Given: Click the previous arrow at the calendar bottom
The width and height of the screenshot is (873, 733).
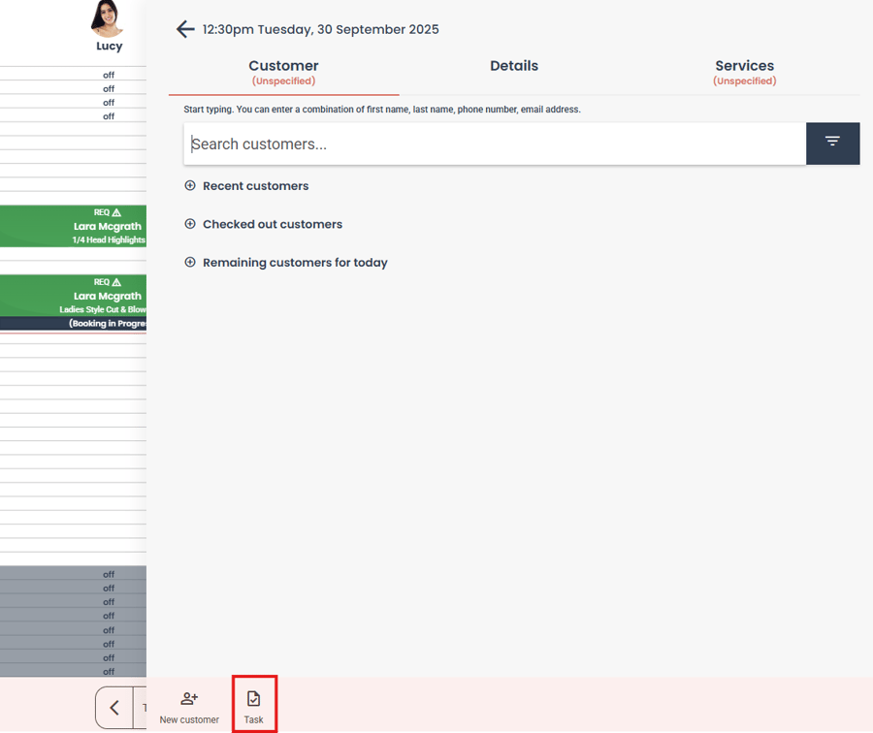Looking at the screenshot, I should pyautogui.click(x=114, y=708).
